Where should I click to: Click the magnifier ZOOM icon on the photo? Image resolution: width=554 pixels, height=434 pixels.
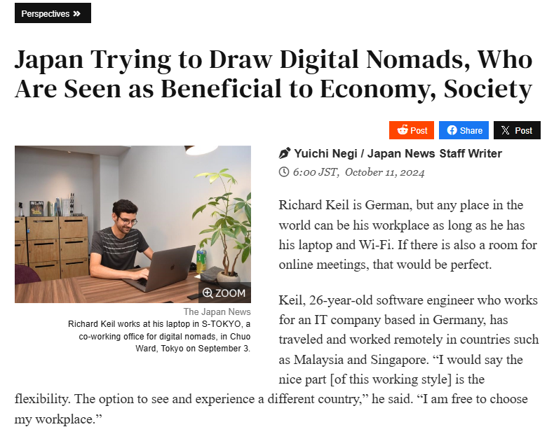(x=208, y=293)
